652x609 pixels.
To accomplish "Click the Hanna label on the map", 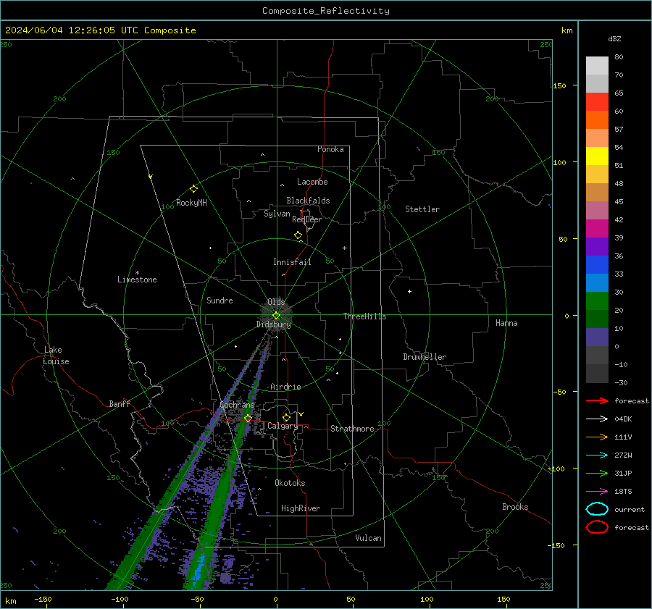I will tap(506, 323).
